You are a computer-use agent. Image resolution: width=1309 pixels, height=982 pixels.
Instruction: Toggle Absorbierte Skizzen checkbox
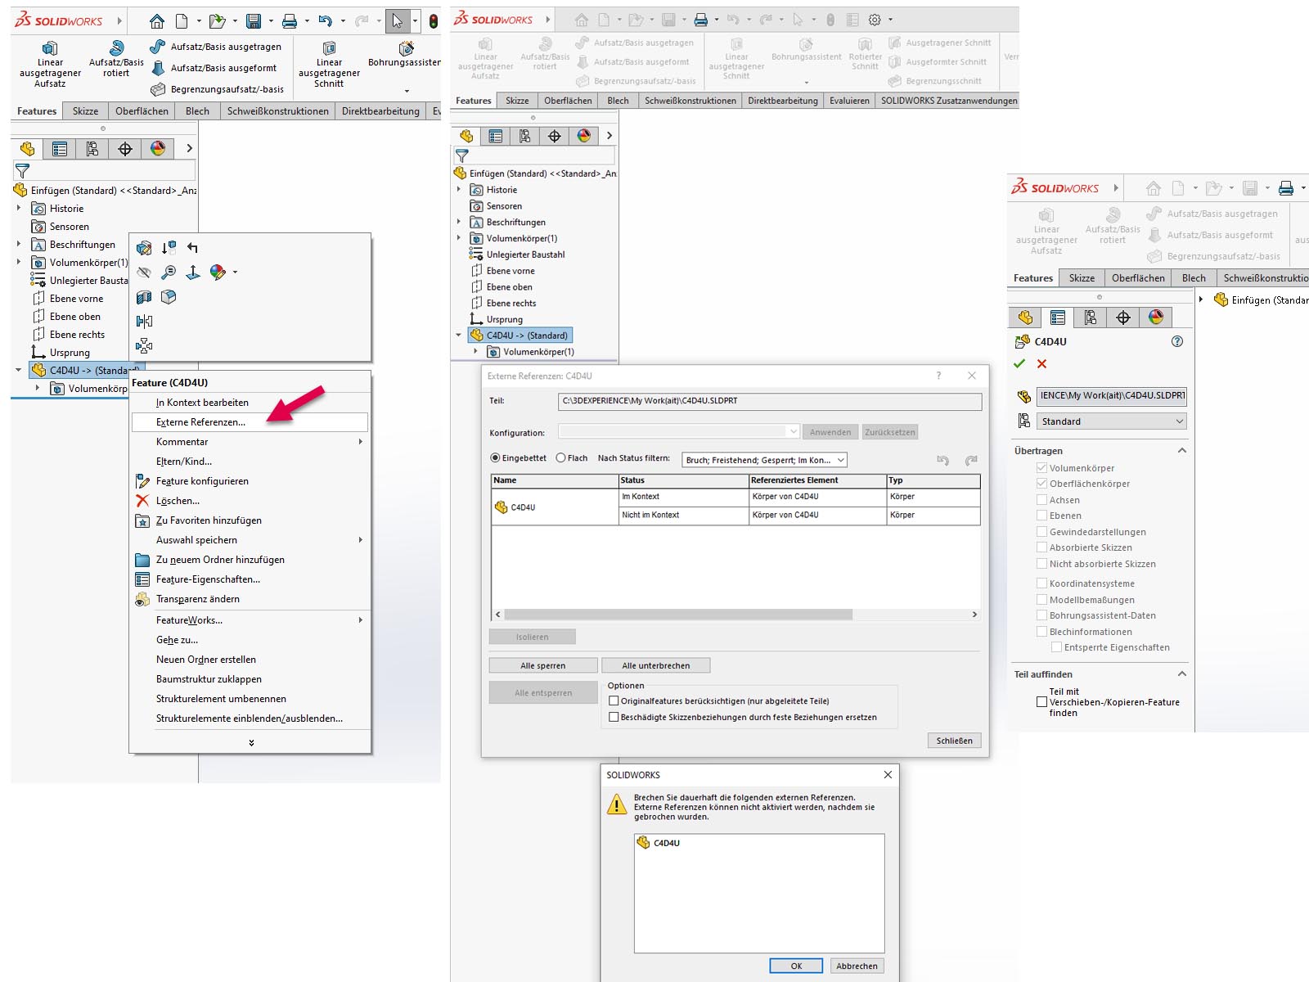(x=1041, y=547)
